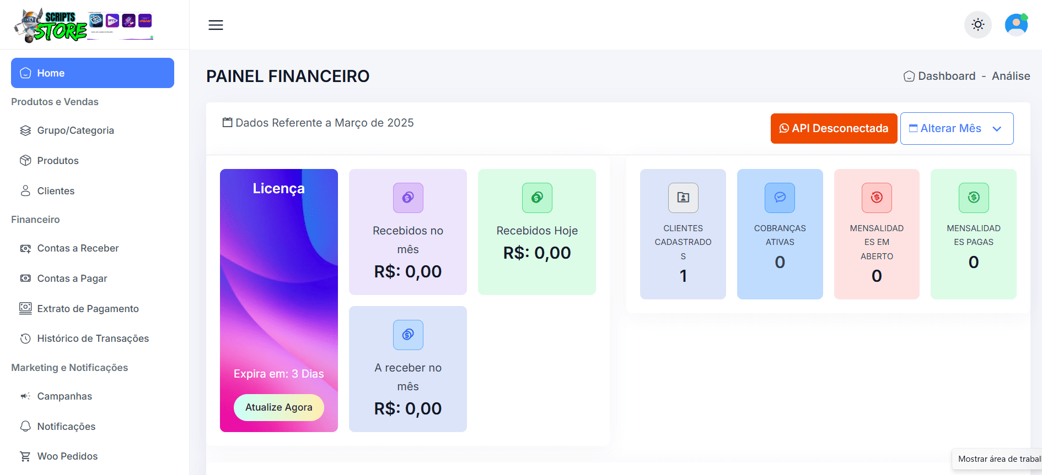The width and height of the screenshot is (1042, 475).
Task: Click the Licença gradient banner card
Action: pyautogui.click(x=278, y=301)
